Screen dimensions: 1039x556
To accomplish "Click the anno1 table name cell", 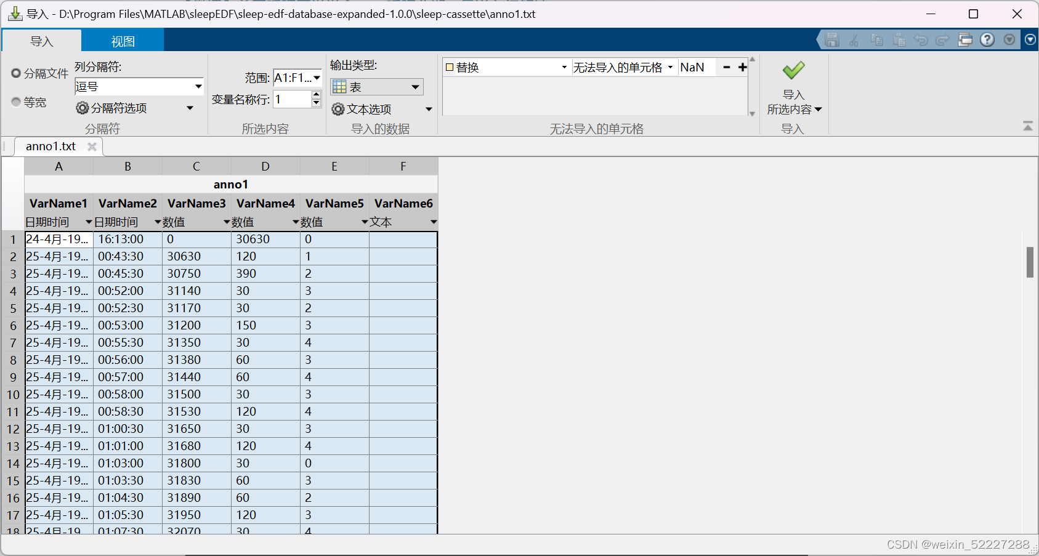I will [x=231, y=184].
